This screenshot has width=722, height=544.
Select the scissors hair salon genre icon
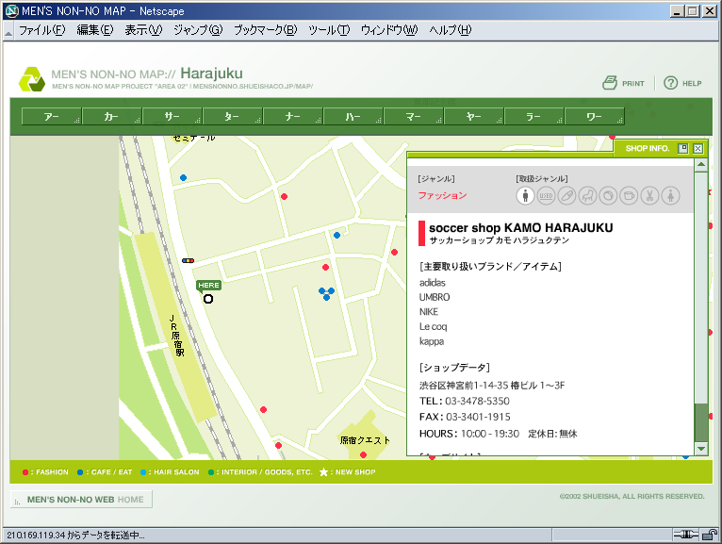coord(649,196)
